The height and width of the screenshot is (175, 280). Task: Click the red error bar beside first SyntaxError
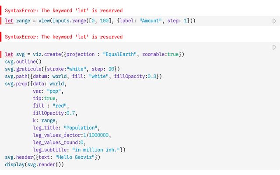click(1, 10)
